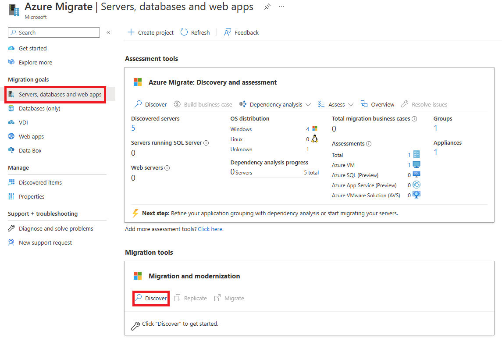Click Create project button
Image resolution: width=502 pixels, height=338 pixels.
pos(150,32)
